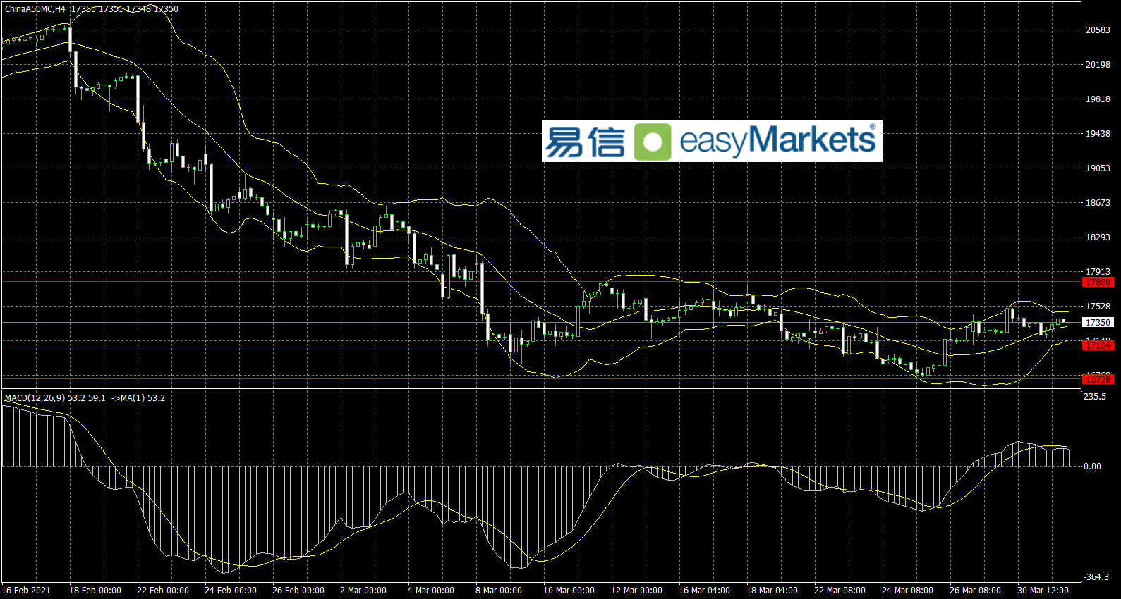Viewport: 1121px width, 599px height.
Task: Select the red 17800 price level label
Action: point(1098,283)
